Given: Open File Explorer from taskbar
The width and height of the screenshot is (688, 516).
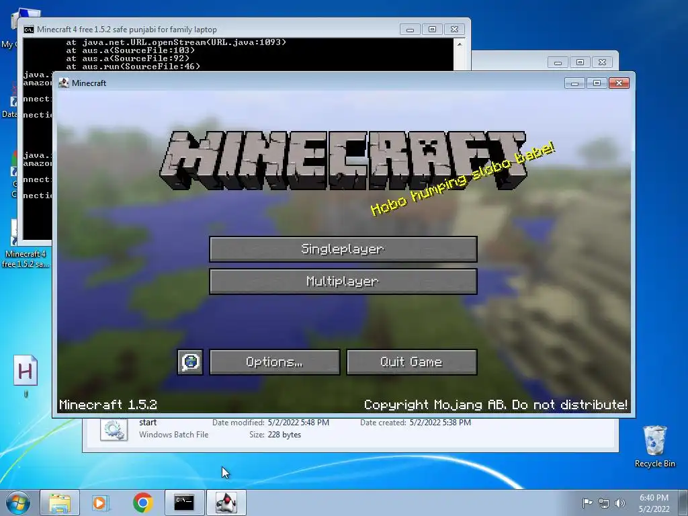Looking at the screenshot, I should 60,503.
